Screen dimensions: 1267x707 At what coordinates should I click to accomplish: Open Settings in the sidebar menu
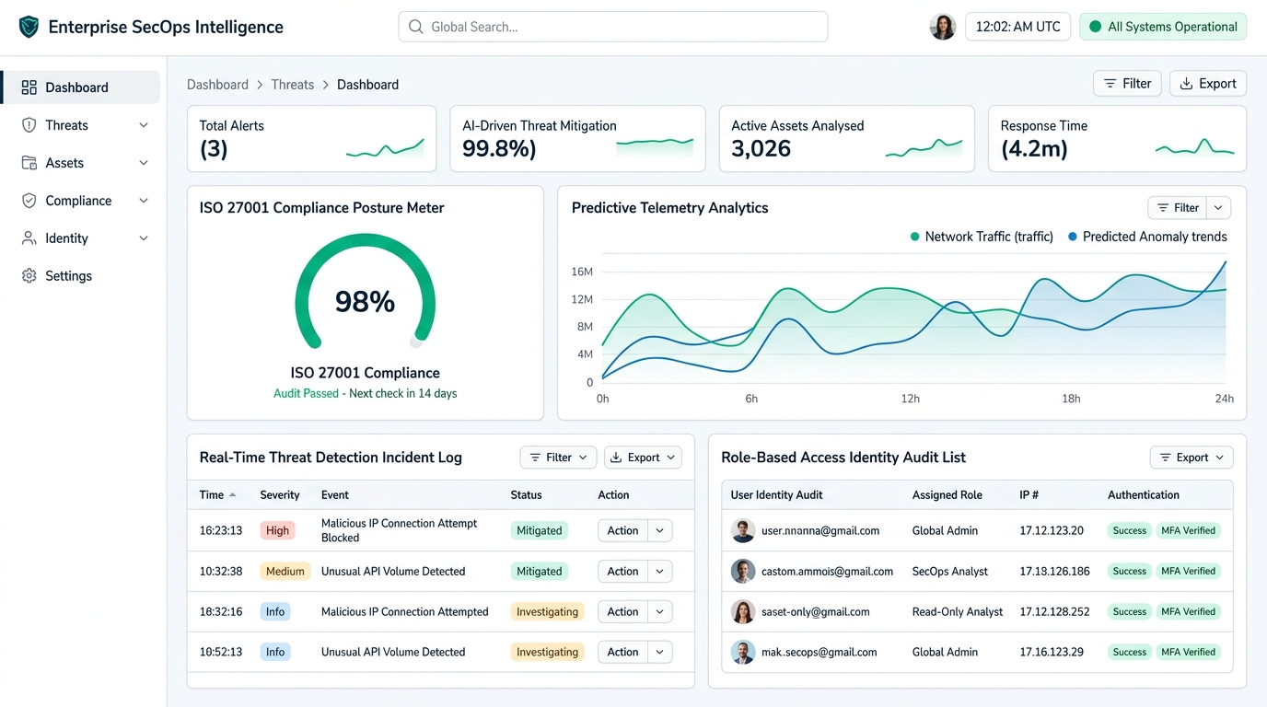click(80, 276)
